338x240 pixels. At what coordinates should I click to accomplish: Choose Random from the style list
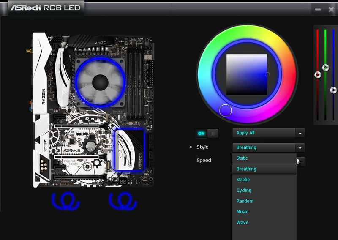coord(264,201)
